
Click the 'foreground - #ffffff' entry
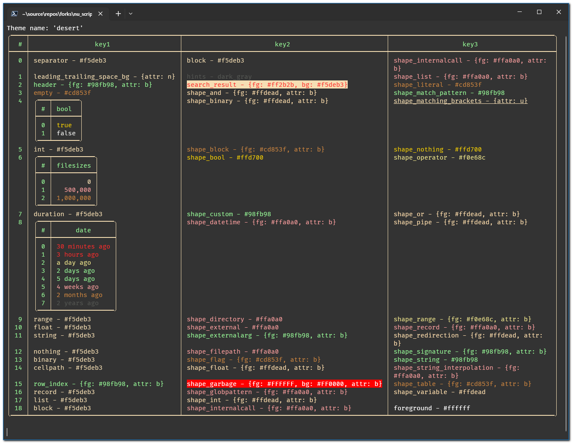432,408
